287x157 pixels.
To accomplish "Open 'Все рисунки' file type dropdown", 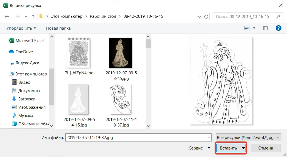I will (x=248, y=138).
